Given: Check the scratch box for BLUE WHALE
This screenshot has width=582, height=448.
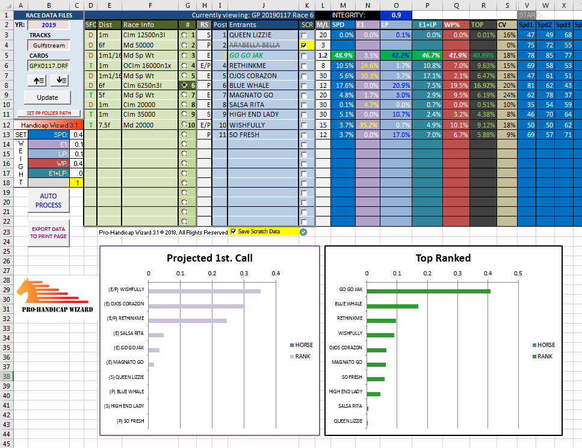Looking at the screenshot, I should (x=304, y=85).
